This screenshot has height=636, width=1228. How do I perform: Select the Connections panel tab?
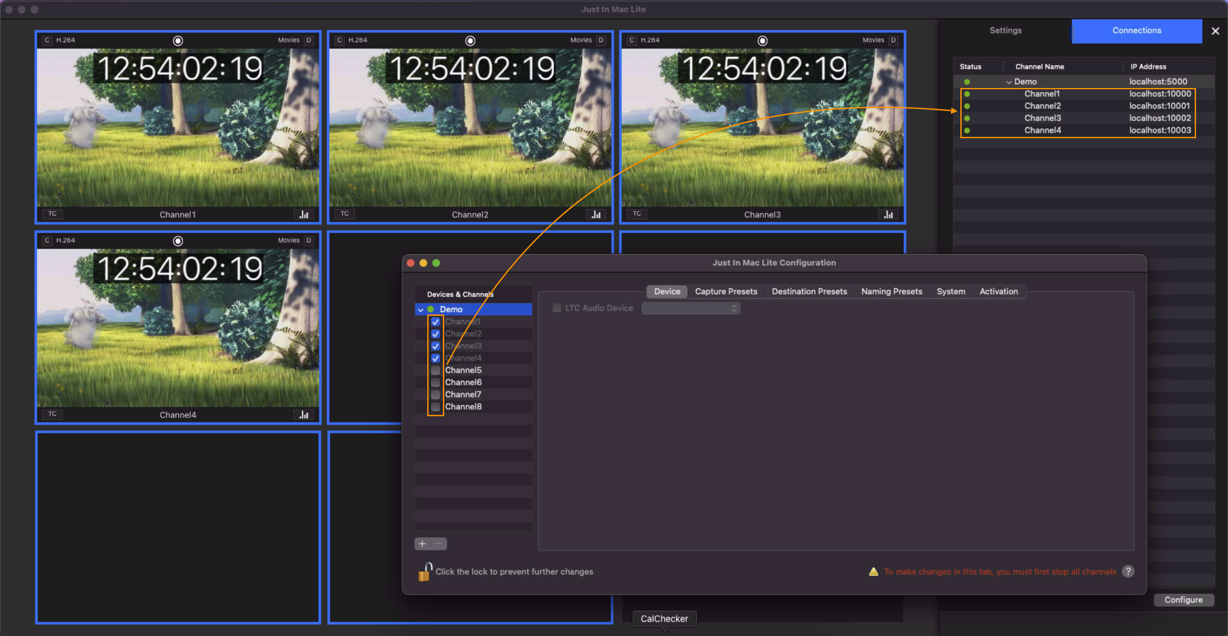pos(1137,31)
